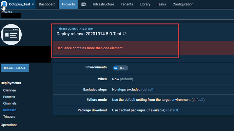Open Process in the sidebar
Viewport: 234px width, 131px height.
(x=9, y=97)
